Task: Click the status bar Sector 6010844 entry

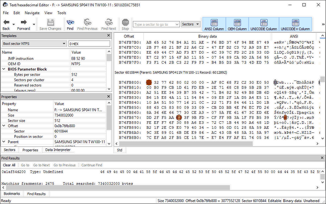Action: [254, 201]
